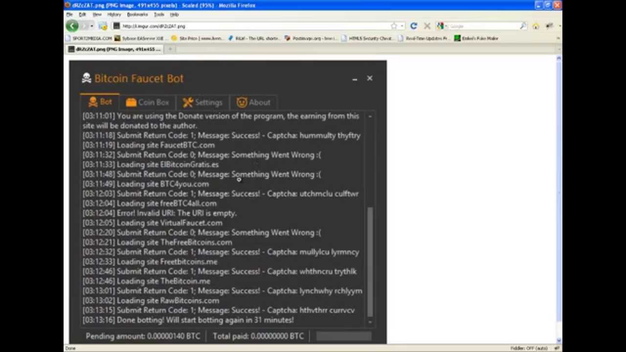
Task: Bookmark this page with the star icon
Action: [x=394, y=26]
